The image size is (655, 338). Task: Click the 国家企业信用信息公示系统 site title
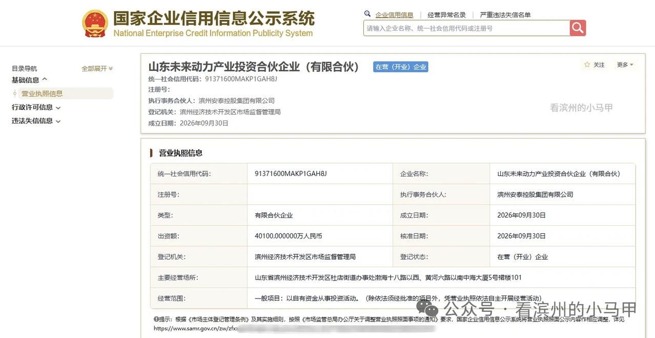tap(214, 18)
